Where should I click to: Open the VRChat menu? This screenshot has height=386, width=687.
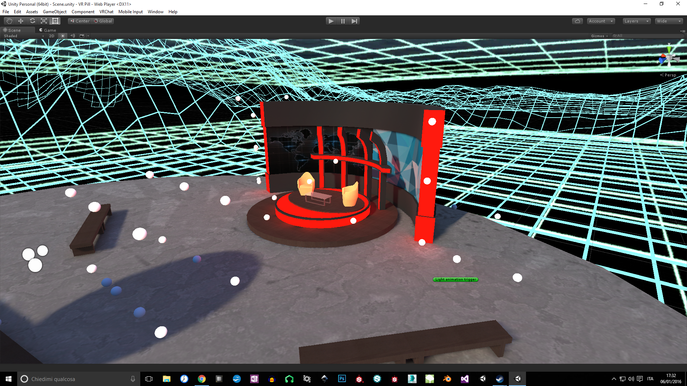click(106, 12)
